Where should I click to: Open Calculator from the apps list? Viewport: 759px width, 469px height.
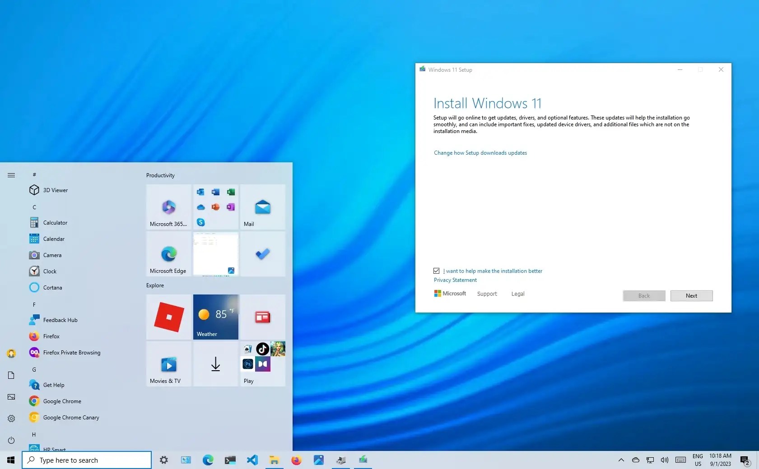click(55, 222)
